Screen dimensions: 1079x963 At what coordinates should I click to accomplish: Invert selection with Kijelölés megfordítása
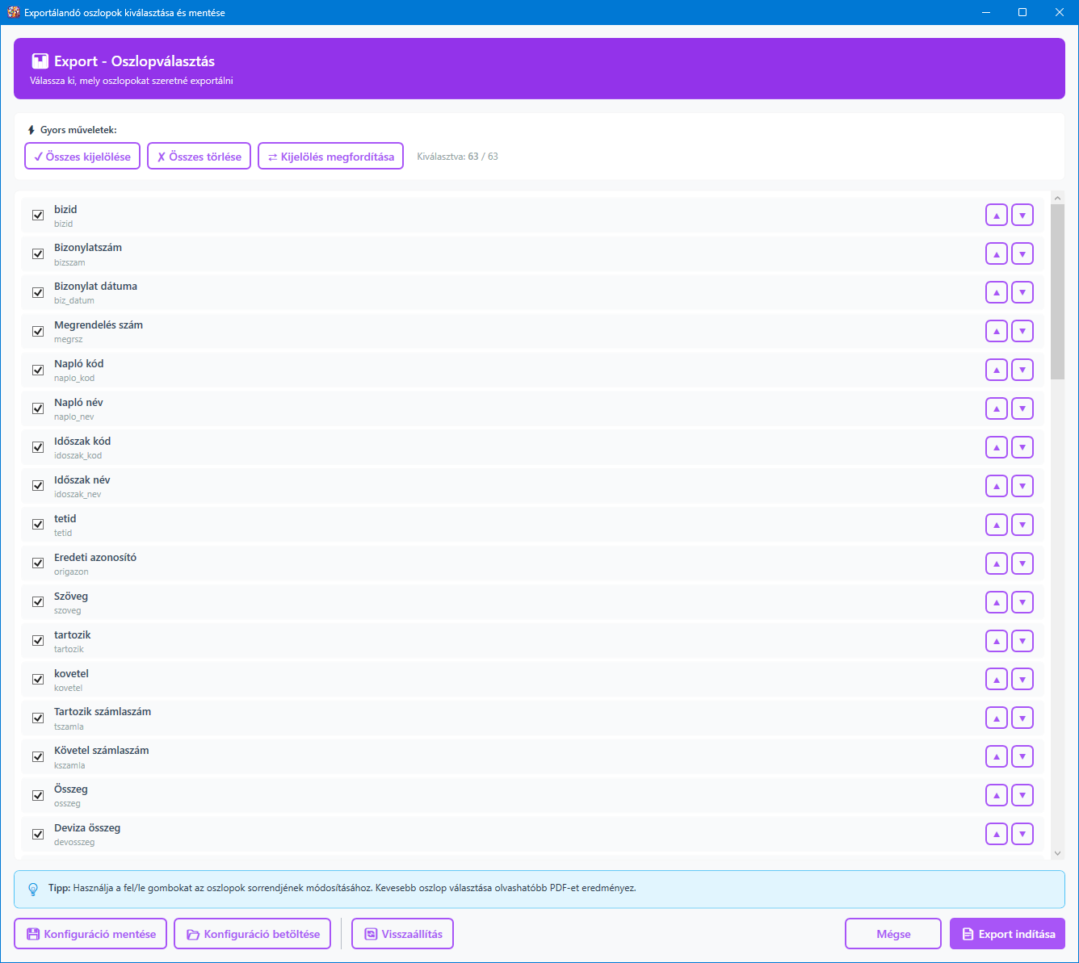(x=330, y=157)
